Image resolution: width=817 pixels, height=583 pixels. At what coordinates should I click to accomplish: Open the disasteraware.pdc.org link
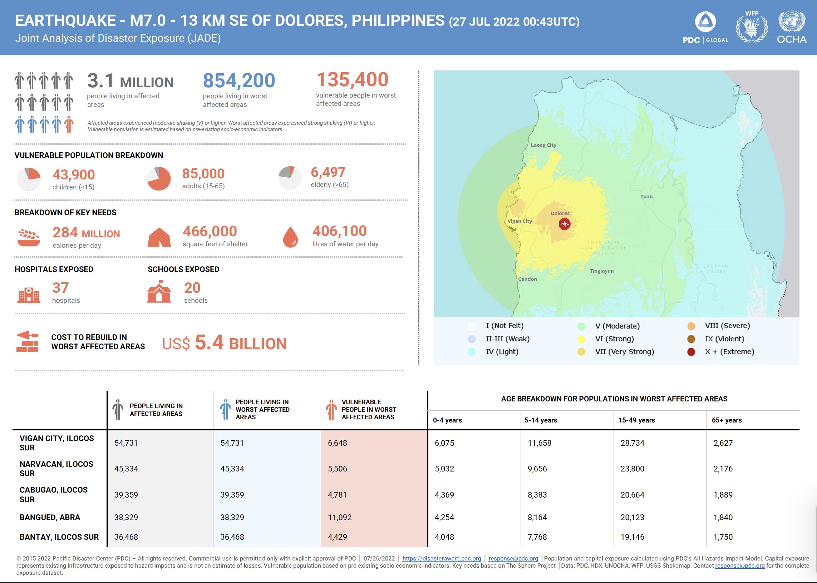pos(441,558)
